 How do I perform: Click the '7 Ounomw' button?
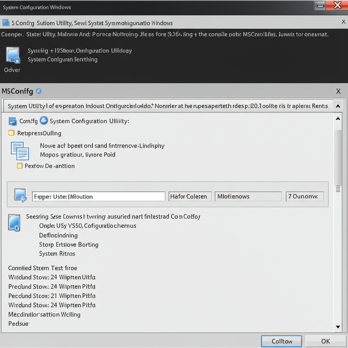click(305, 196)
